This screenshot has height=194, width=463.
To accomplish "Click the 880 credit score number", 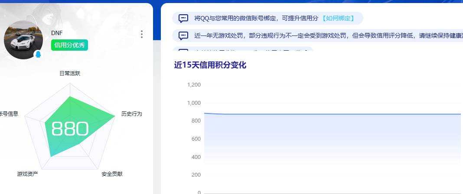I will 70,129.
